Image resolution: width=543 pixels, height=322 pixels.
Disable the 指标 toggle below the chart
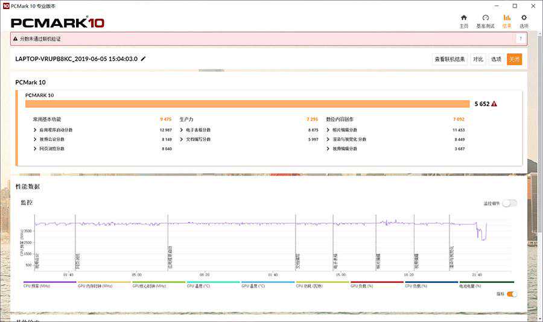tap(512, 294)
